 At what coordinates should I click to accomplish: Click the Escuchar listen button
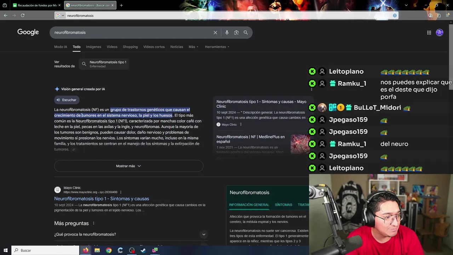67,100
